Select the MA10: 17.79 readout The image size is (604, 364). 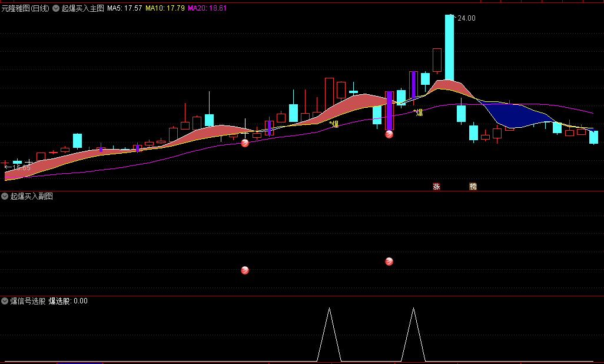(165, 8)
